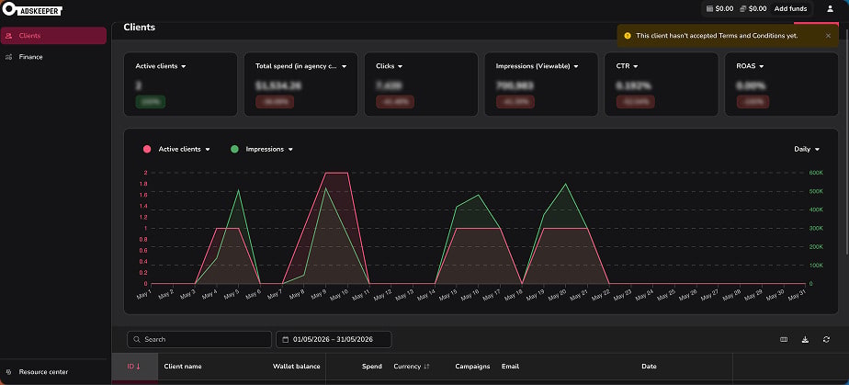Click the May 15 chart axis label
The width and height of the screenshot is (849, 385).
pos(450,295)
